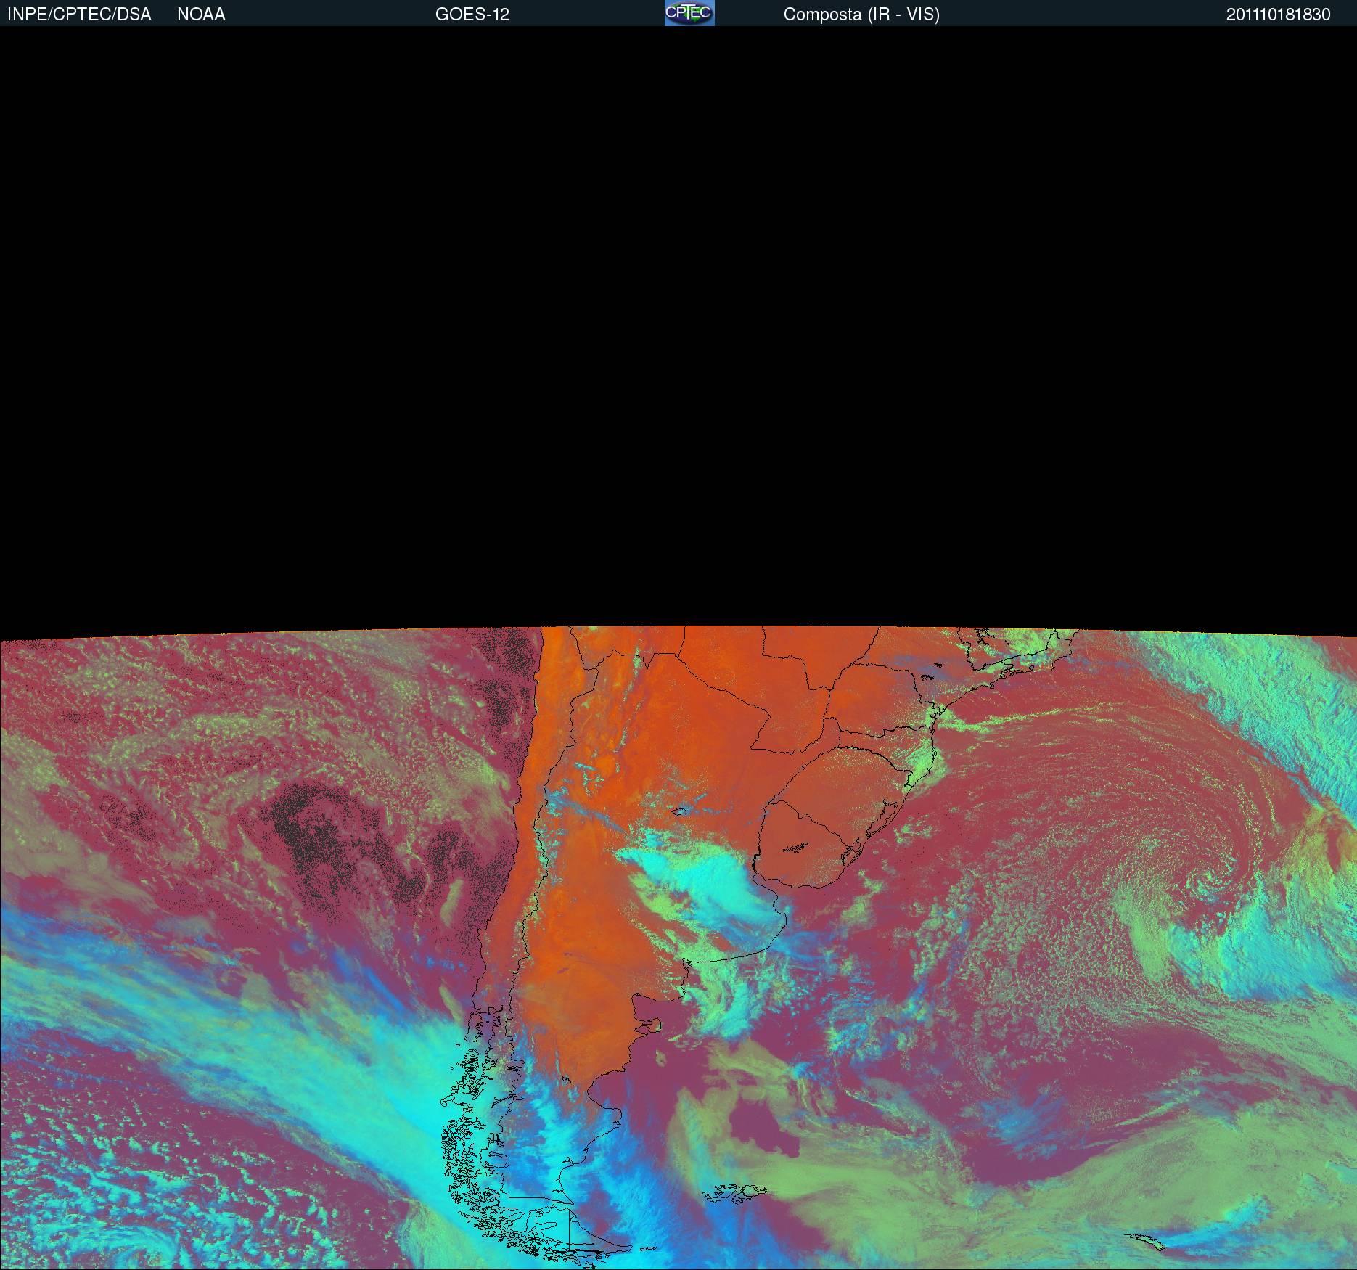Click the Falkland Islands outline
The image size is (1357, 1270).
pyautogui.click(x=737, y=1192)
